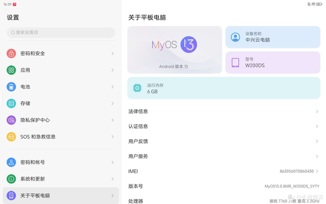Tap the 型号 tablet outline icon
The width and height of the screenshot is (326, 204).
click(x=235, y=62)
